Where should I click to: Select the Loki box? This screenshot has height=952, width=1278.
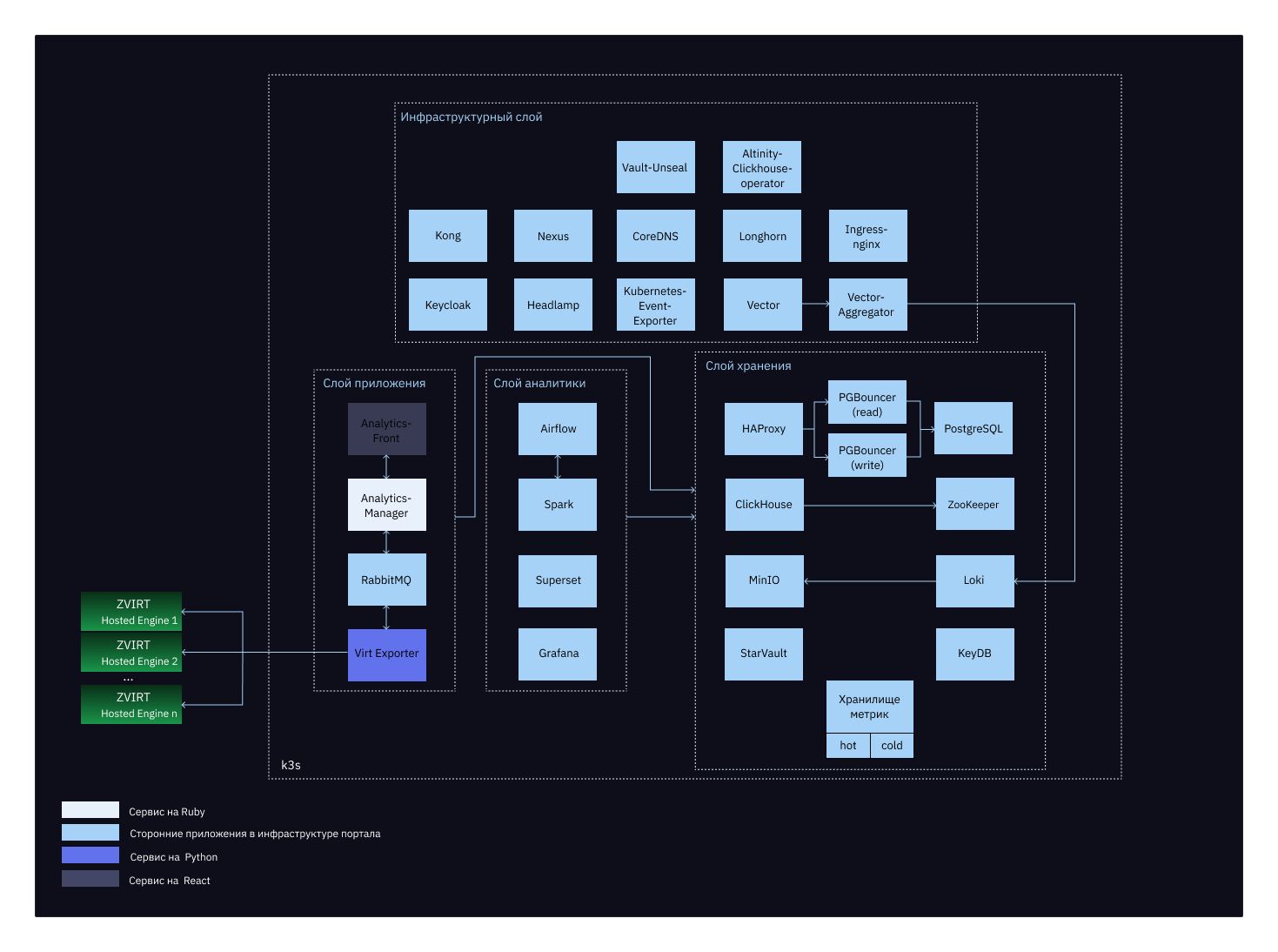(x=974, y=580)
